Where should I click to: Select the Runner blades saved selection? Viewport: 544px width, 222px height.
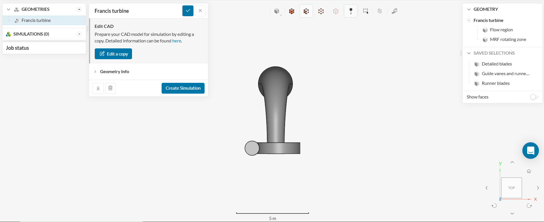pos(495,83)
